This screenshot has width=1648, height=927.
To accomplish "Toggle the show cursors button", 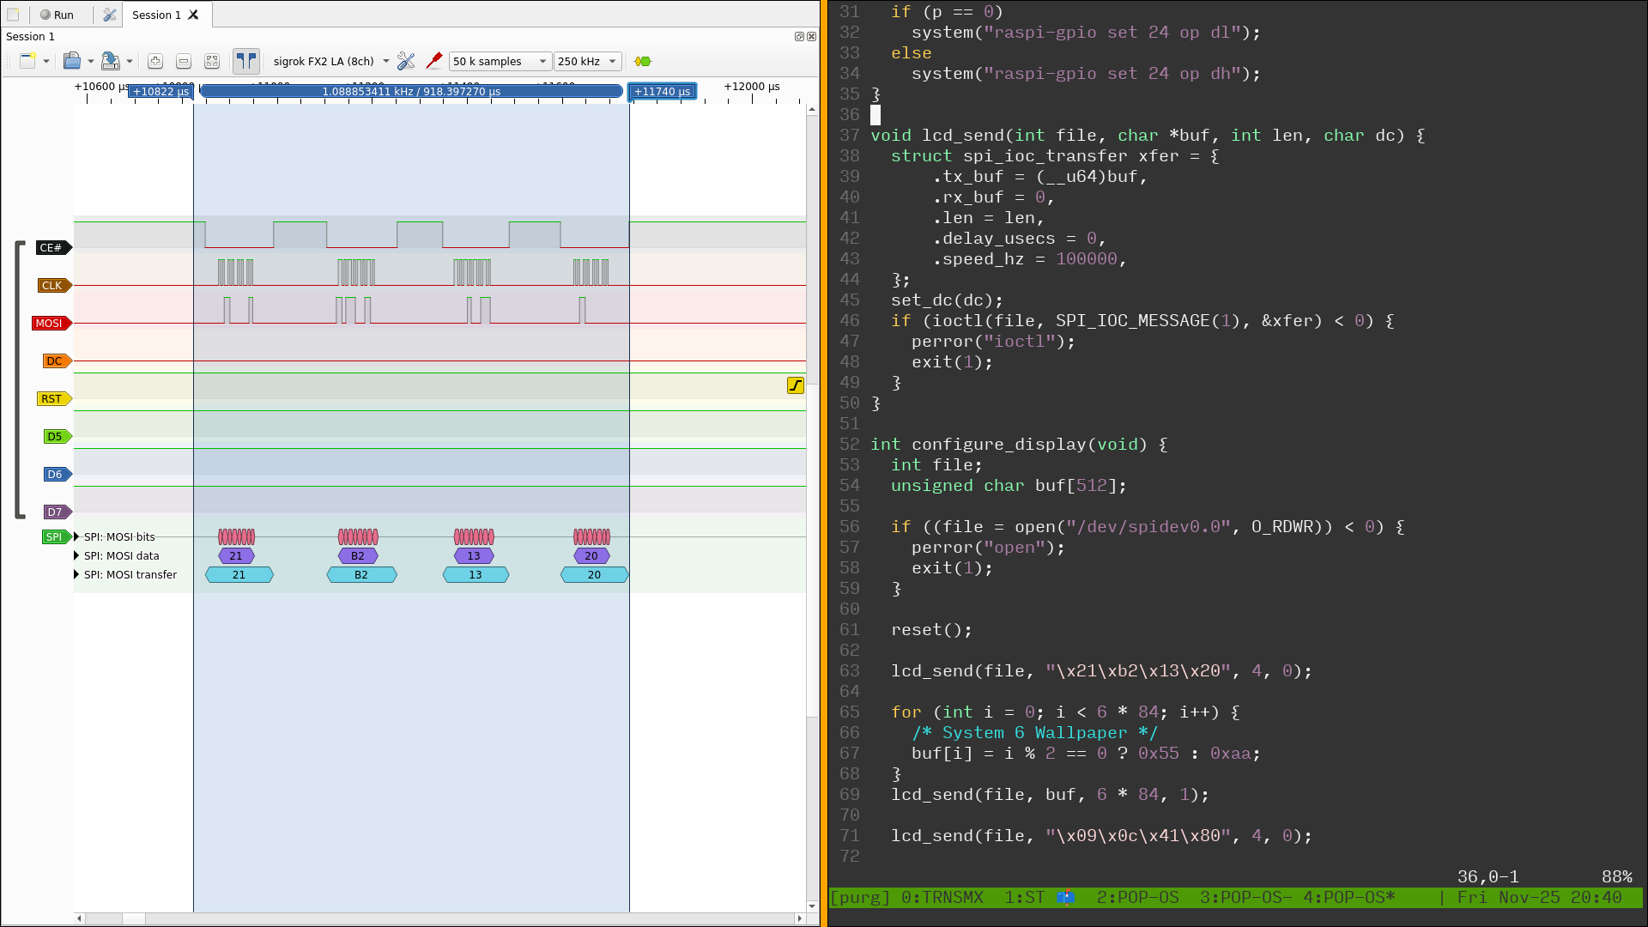I will click(245, 61).
